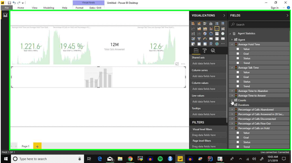The image size is (292, 163).
Task: Select the Stacked bar chart visualization
Action: pos(193,24)
